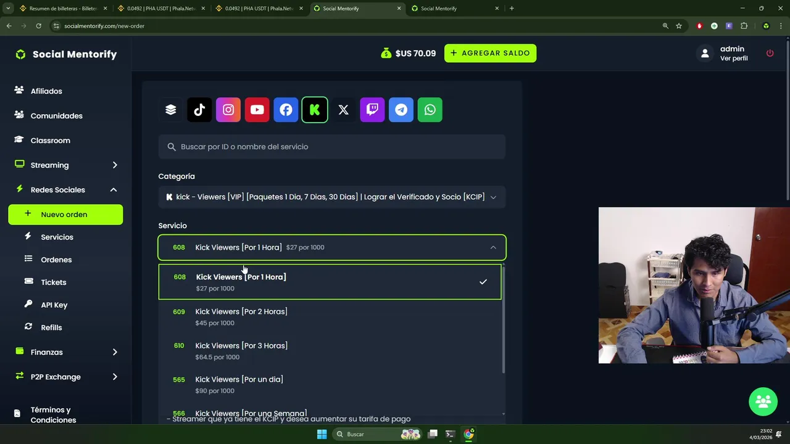
Task: Switch to Resumen de billeteras browser tab
Action: click(x=62, y=9)
